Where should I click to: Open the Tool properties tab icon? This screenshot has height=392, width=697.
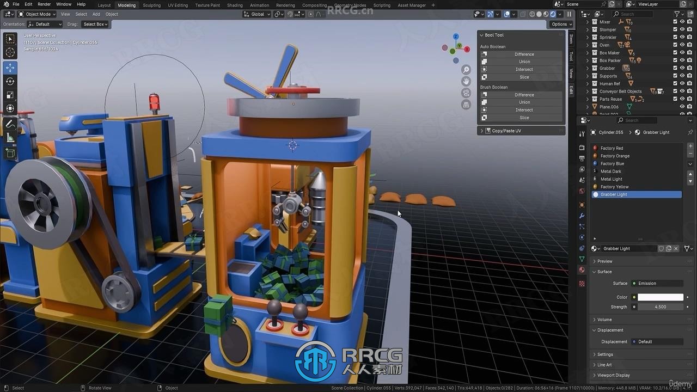coord(582,133)
